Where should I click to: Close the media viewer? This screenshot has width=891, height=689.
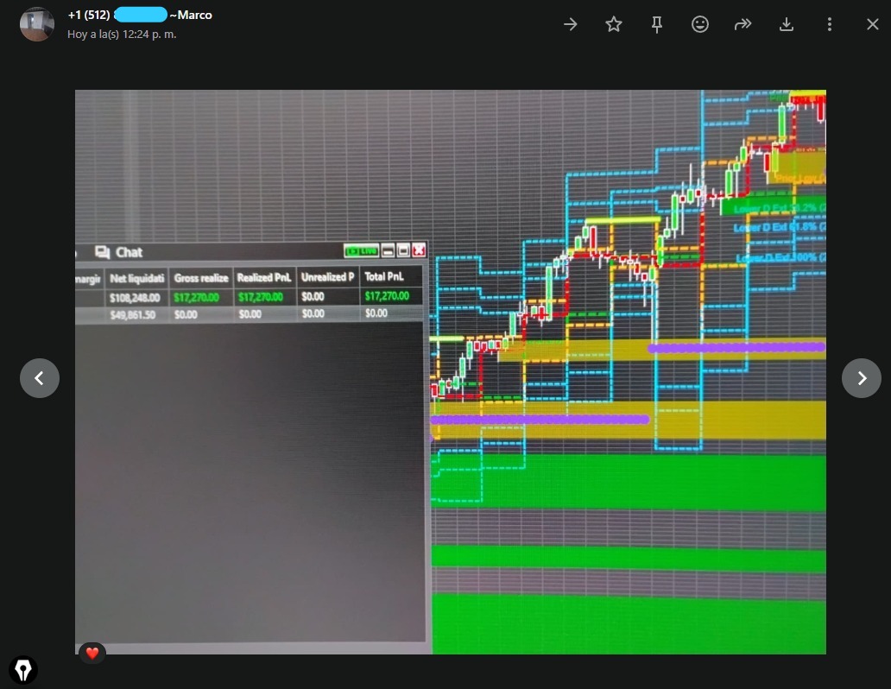[x=872, y=25]
